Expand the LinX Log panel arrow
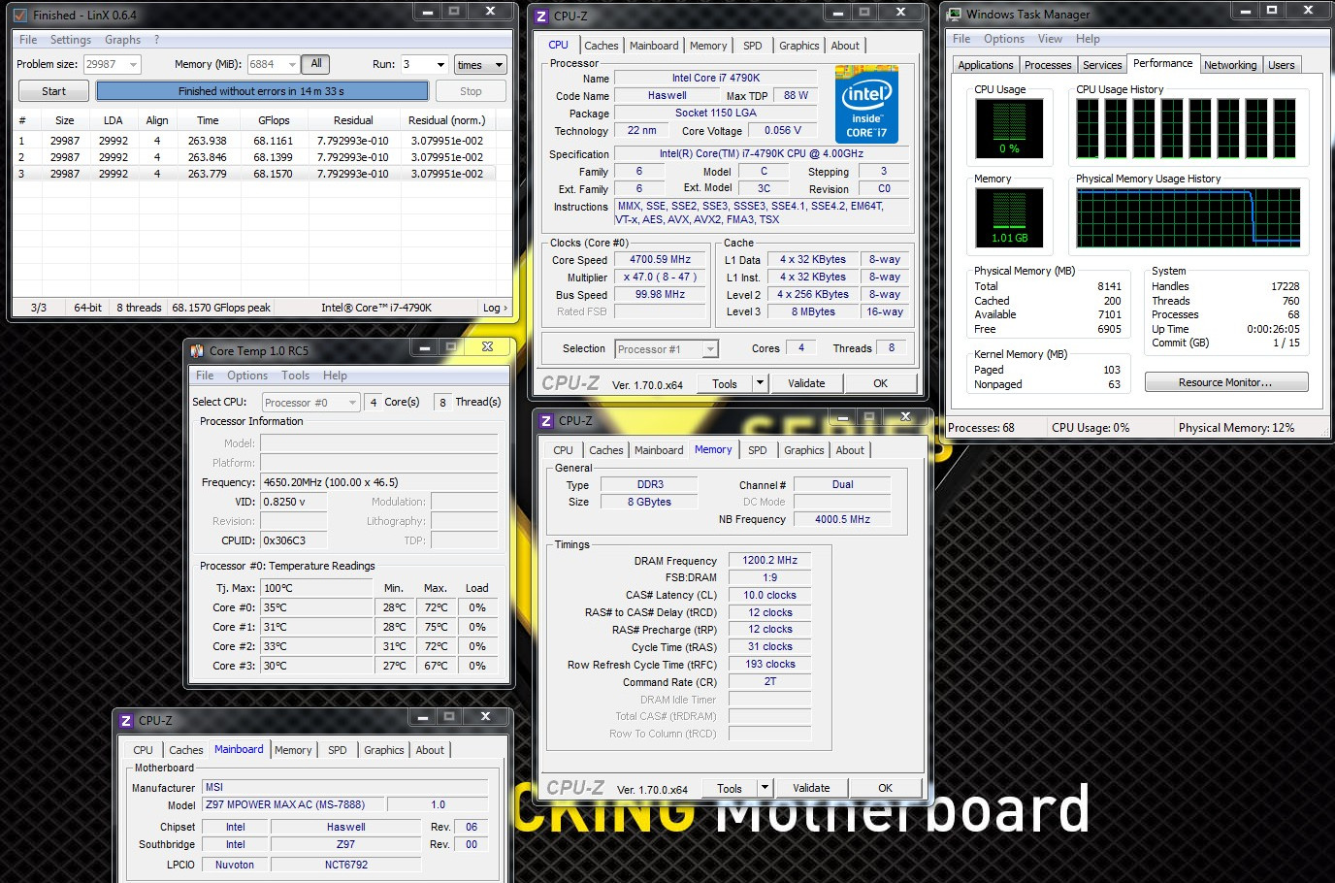Screen dimensions: 1335x883 point(495,308)
